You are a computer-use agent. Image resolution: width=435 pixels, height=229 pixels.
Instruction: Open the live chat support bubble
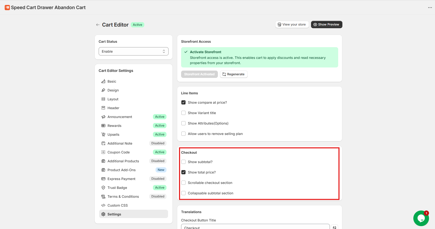421,218
